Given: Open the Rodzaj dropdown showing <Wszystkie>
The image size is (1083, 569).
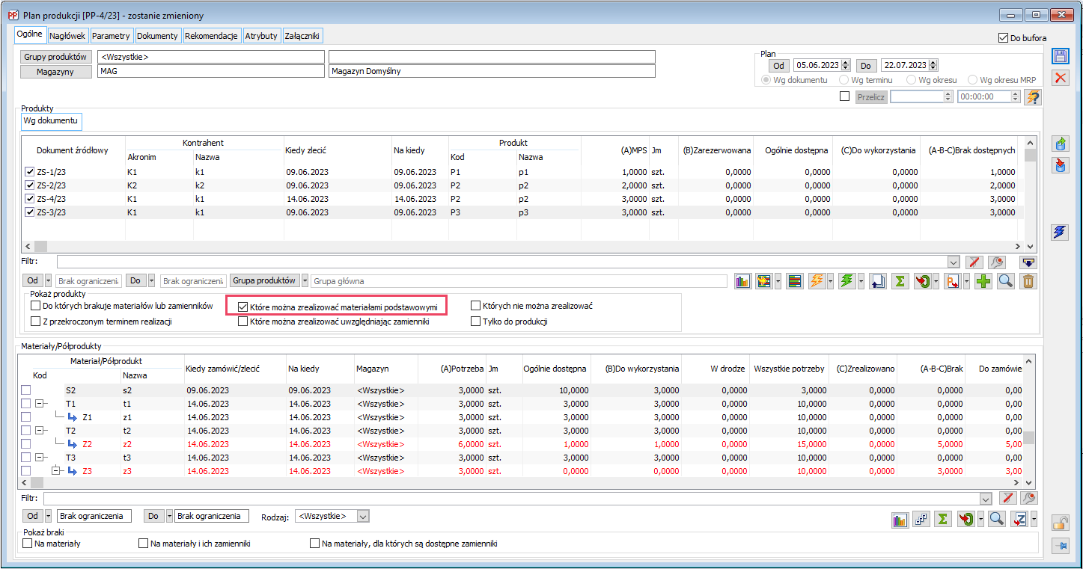Looking at the screenshot, I should pos(362,516).
